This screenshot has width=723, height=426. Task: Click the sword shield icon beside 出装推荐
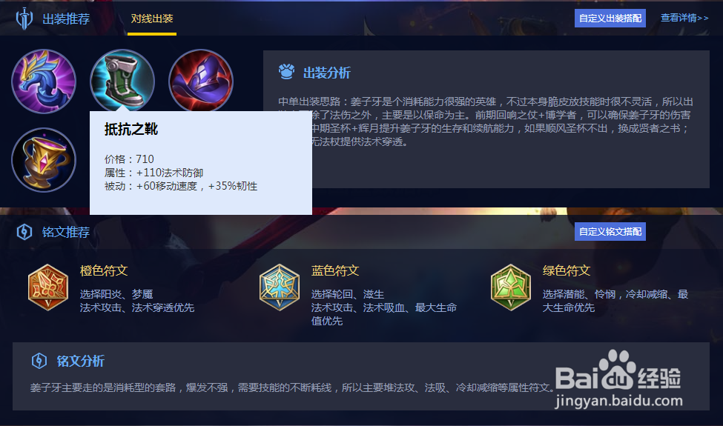[x=24, y=19]
